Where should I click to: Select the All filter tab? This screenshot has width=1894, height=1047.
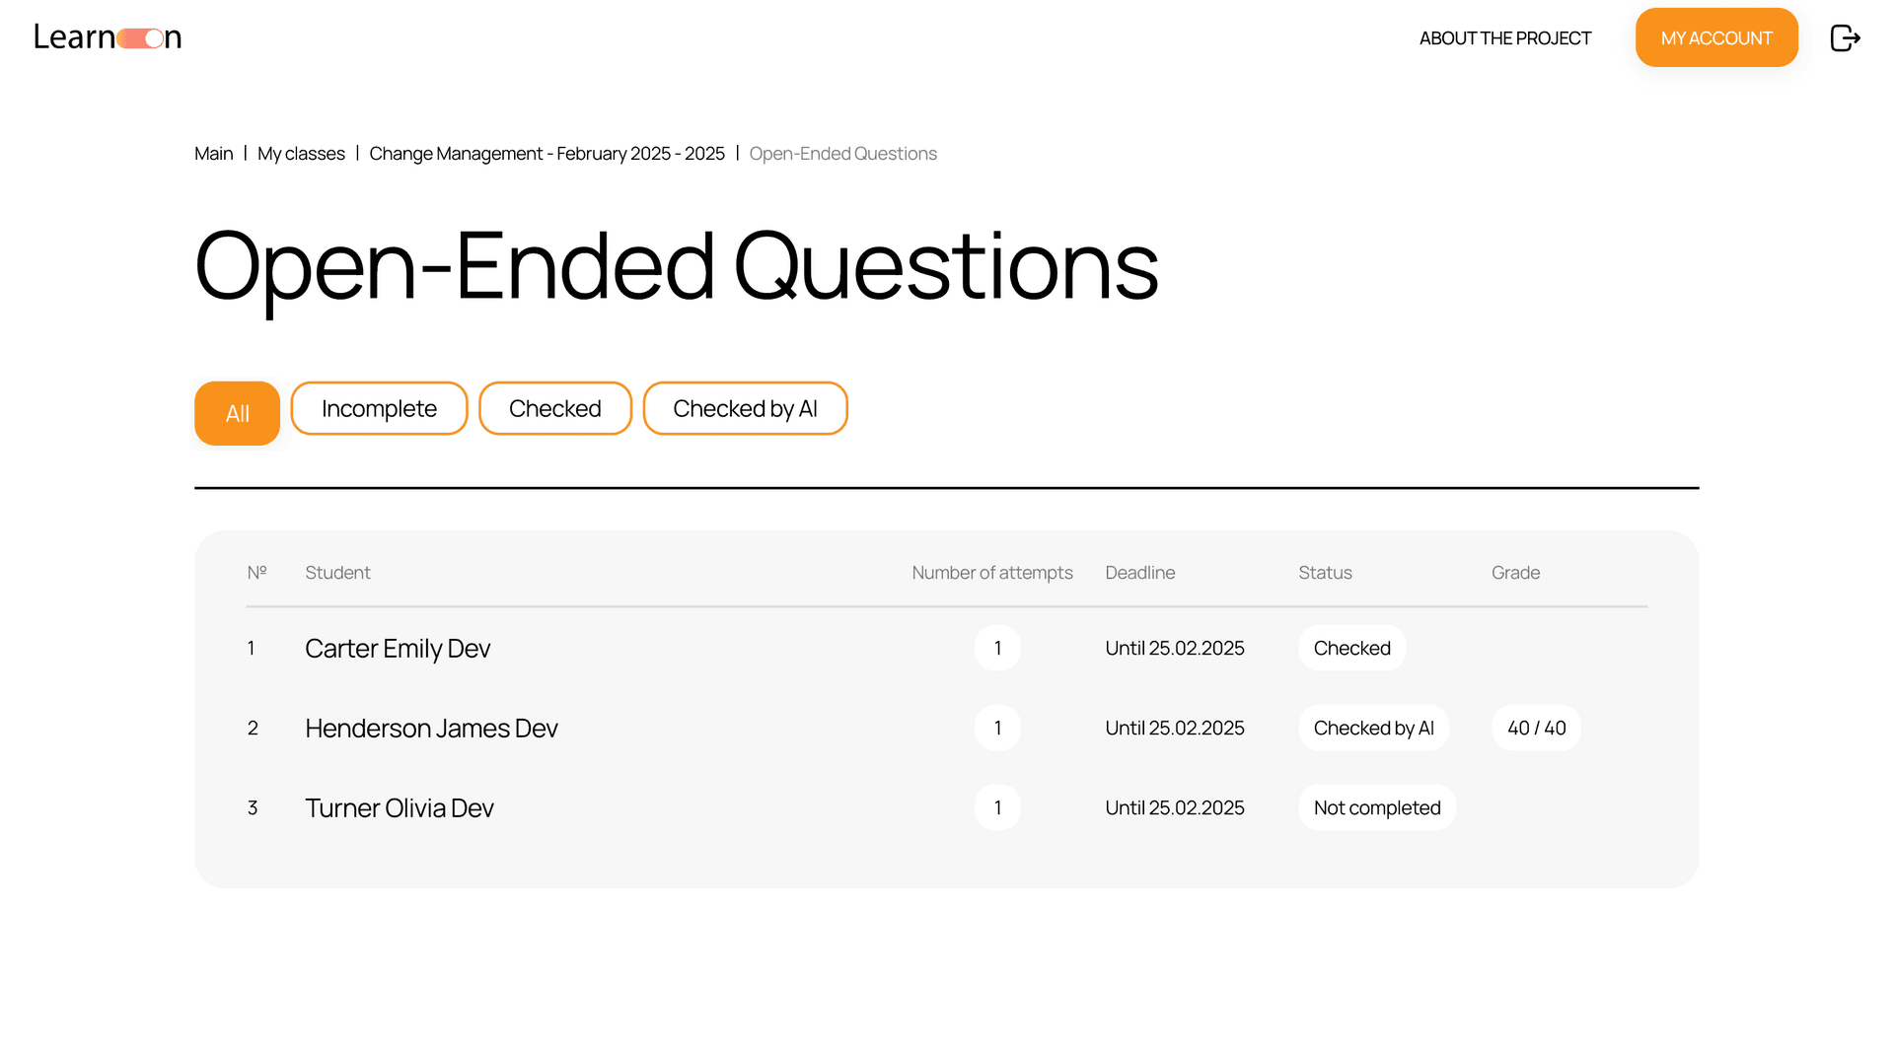pos(237,413)
